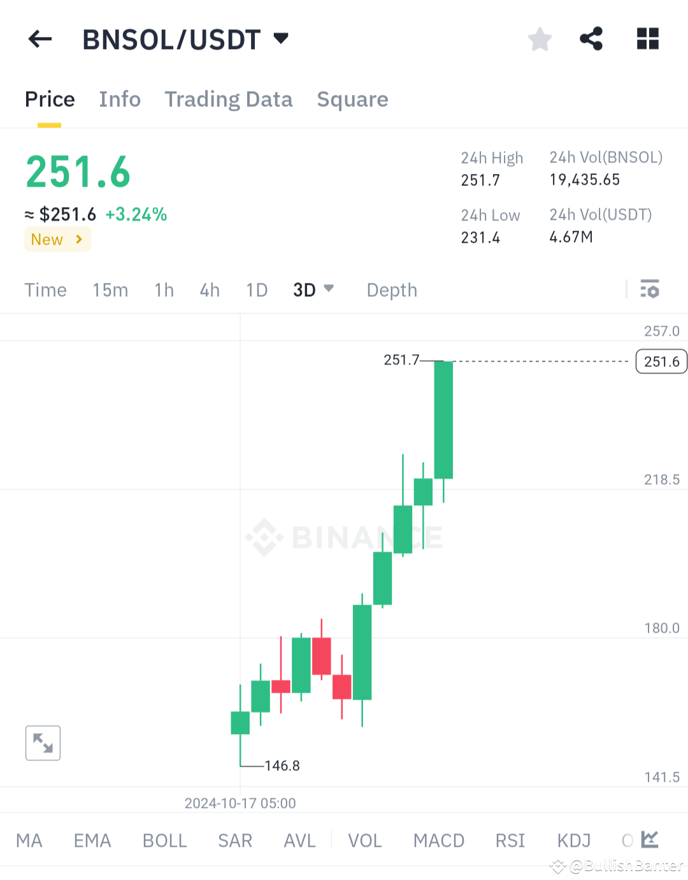688x880 pixels.
Task: Share the BNSOL/USDT chart
Action: [x=590, y=39]
